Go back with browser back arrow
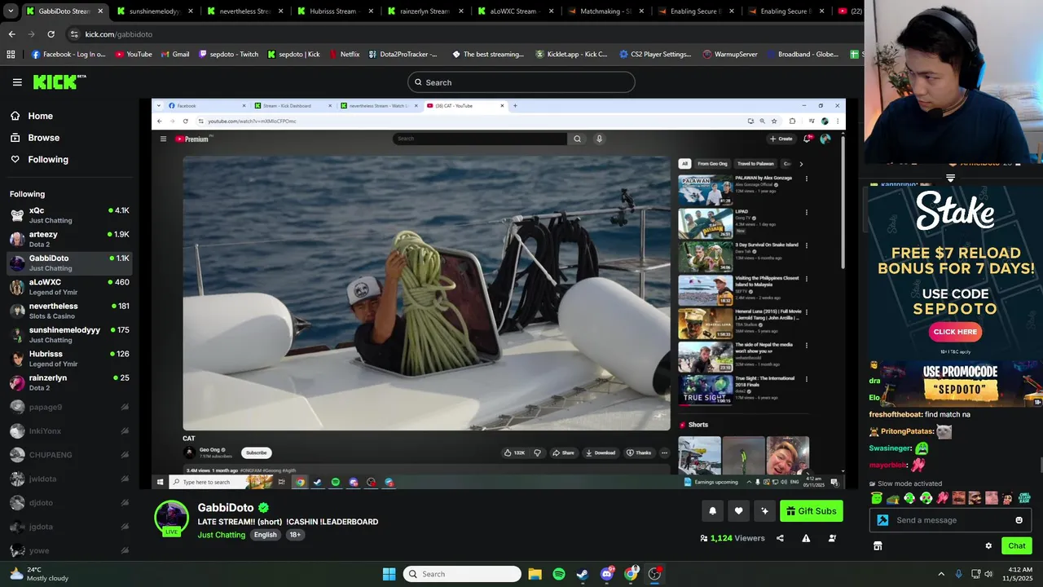Image resolution: width=1043 pixels, height=587 pixels. (x=11, y=34)
